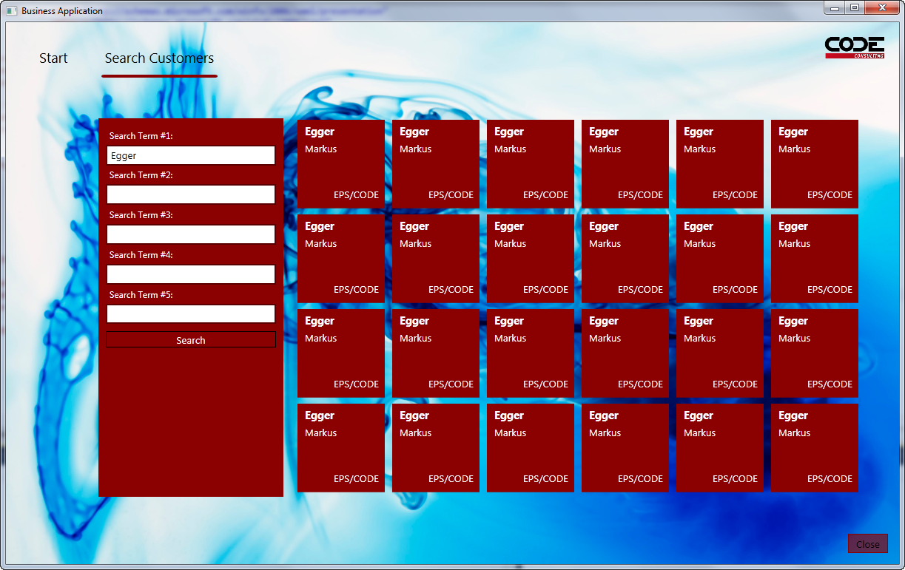Click the Close button at bottom right
905x570 pixels.
867,544
